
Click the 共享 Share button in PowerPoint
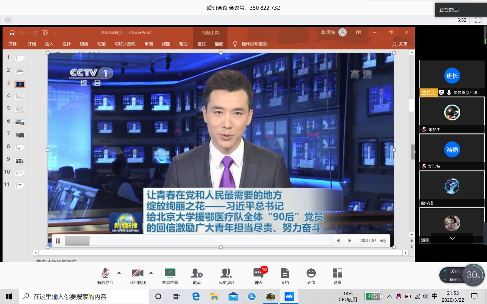coord(400,44)
